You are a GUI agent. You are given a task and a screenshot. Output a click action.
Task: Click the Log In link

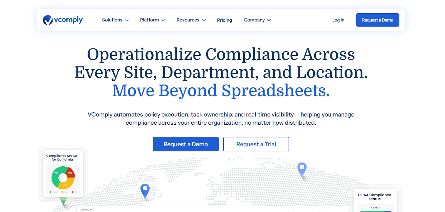coord(338,20)
